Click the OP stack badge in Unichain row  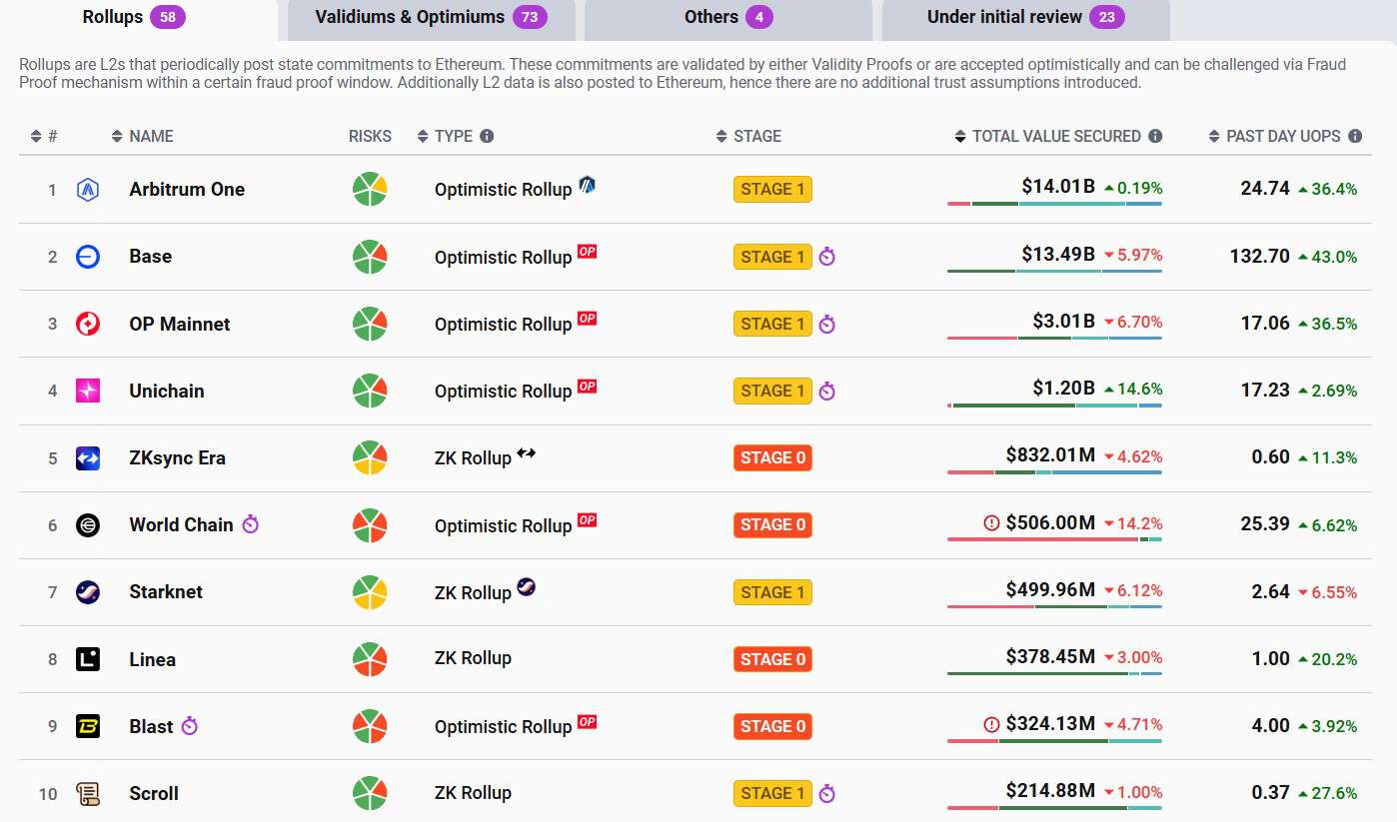pos(587,386)
